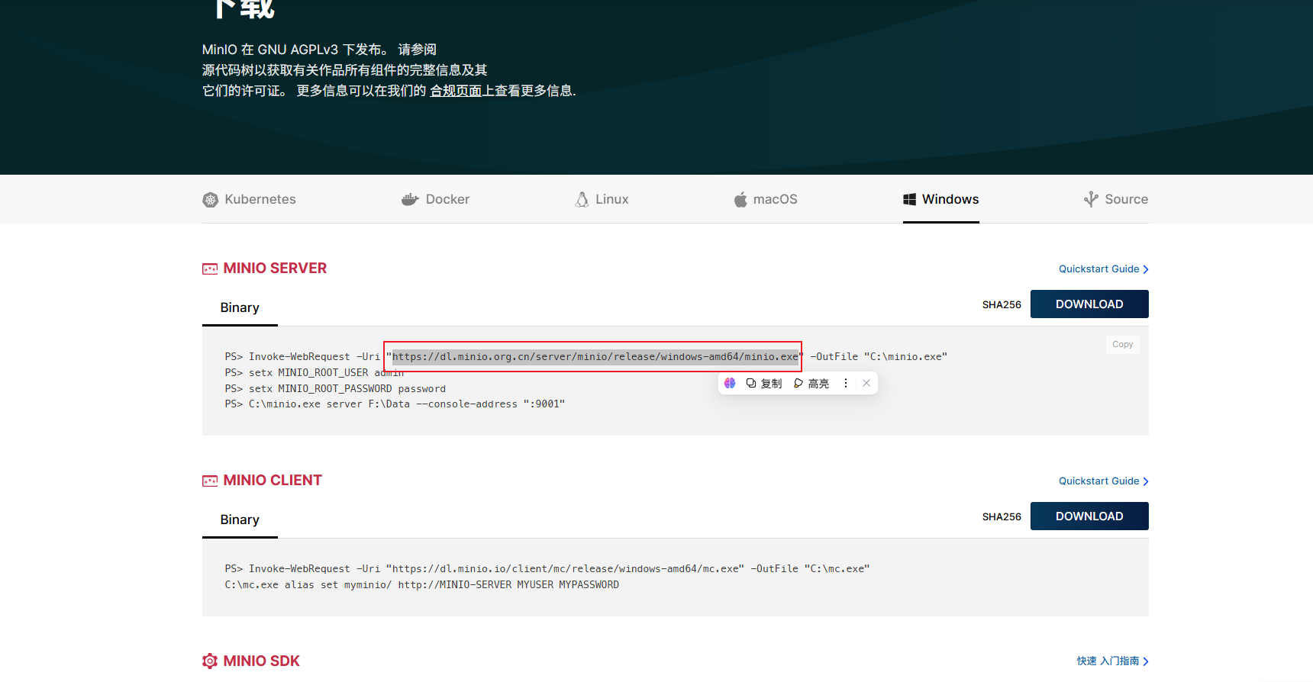Screen dimensions: 1313x682
Task: Copy the server PowerShell commands
Action: (1122, 345)
